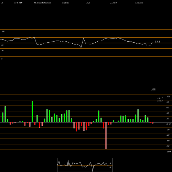Click the tallest green histogram bar
Image resolution: width=172 pixels, height=172 pixels.
pos(32,112)
